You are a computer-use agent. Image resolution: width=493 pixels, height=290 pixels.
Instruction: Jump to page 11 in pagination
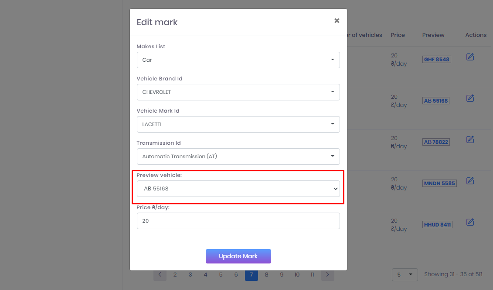point(313,275)
